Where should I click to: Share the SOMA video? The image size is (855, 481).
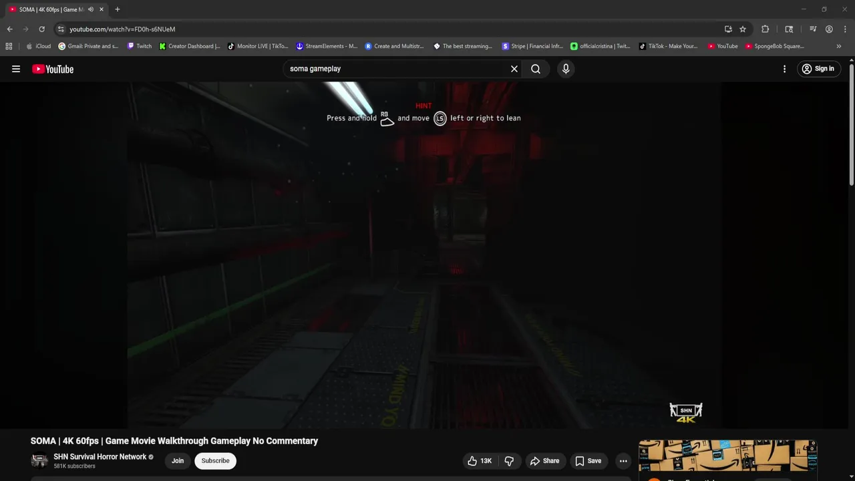pos(544,461)
